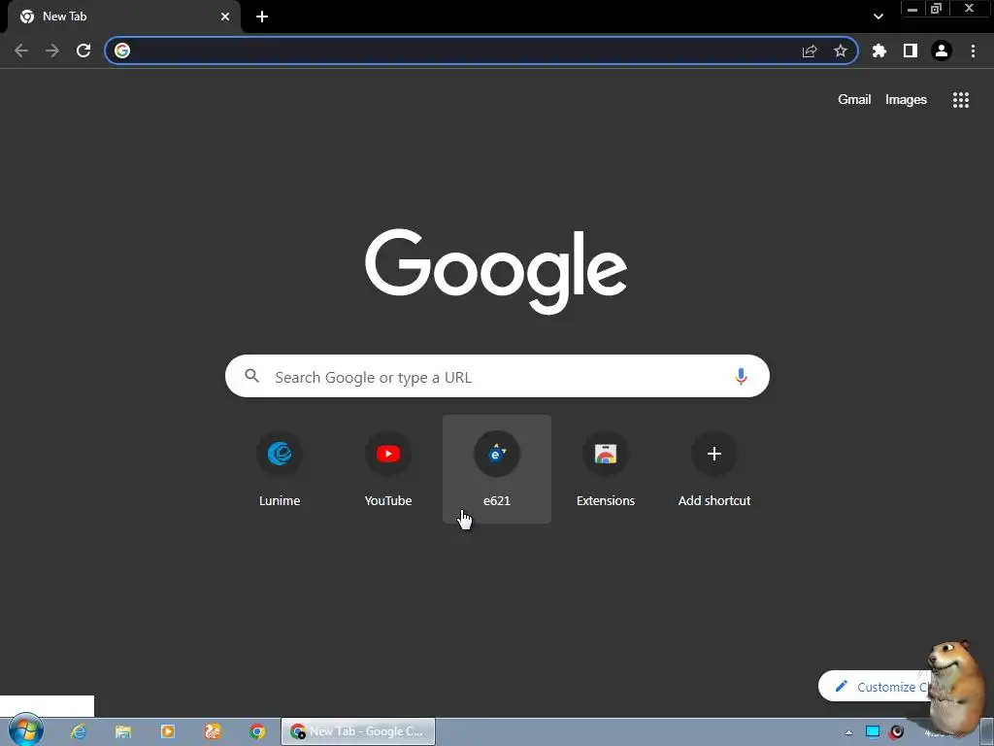Close the New Tab tab
The image size is (994, 746).
pyautogui.click(x=225, y=17)
